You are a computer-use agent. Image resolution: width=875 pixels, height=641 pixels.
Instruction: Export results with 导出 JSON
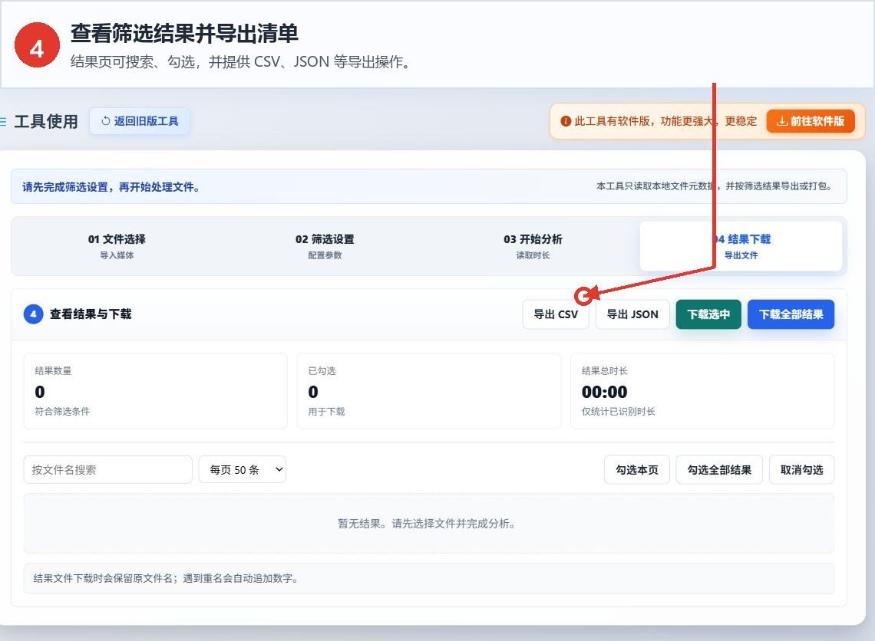pos(632,314)
